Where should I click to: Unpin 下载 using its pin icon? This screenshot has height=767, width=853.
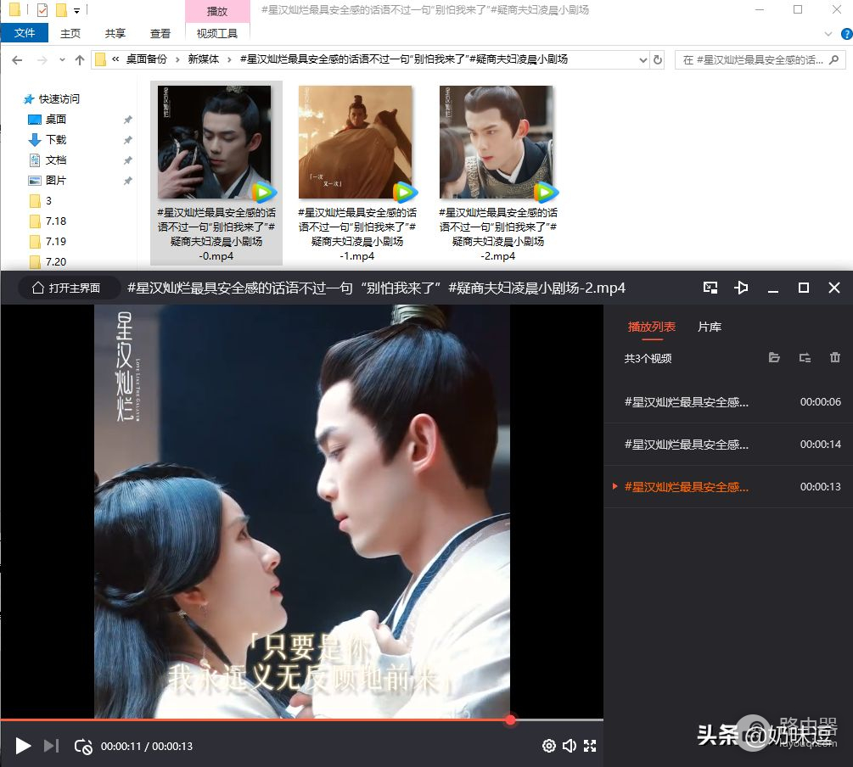click(x=127, y=140)
